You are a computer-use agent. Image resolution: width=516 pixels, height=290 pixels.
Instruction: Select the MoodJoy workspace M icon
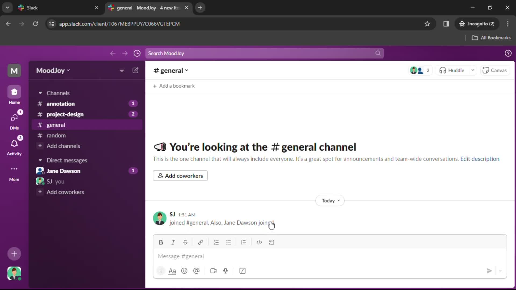coord(14,71)
